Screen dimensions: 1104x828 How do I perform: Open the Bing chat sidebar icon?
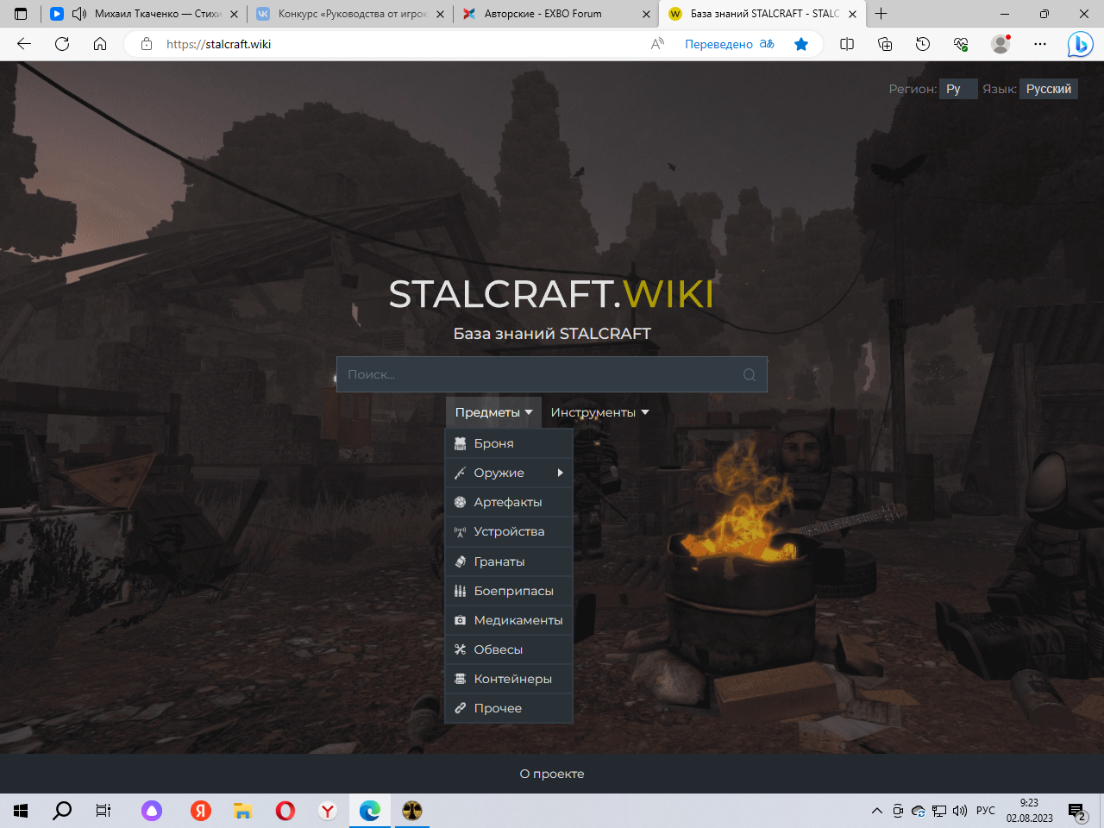click(1080, 44)
